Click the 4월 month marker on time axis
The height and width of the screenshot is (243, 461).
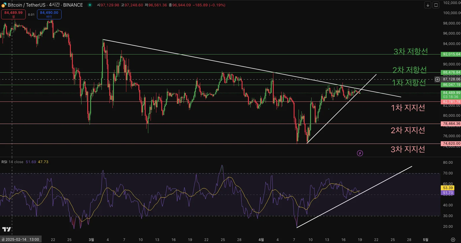tap(261, 240)
